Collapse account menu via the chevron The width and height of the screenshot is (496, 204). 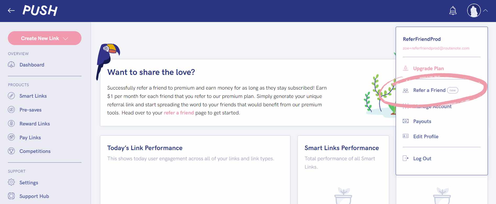pyautogui.click(x=486, y=10)
